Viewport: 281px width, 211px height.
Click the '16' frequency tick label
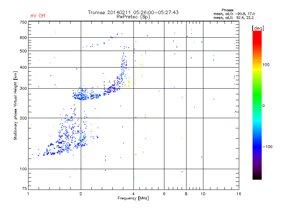pyautogui.click(x=239, y=194)
